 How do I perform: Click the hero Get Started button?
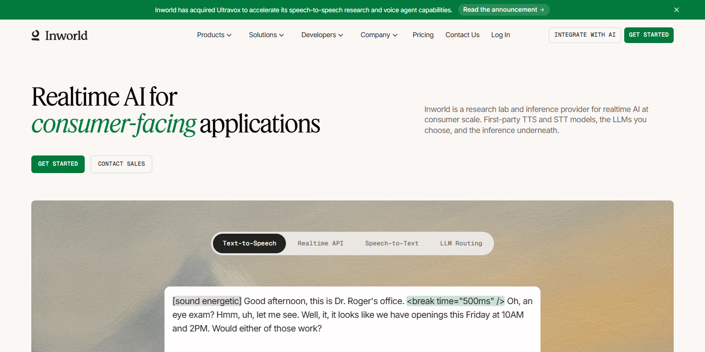pos(58,164)
